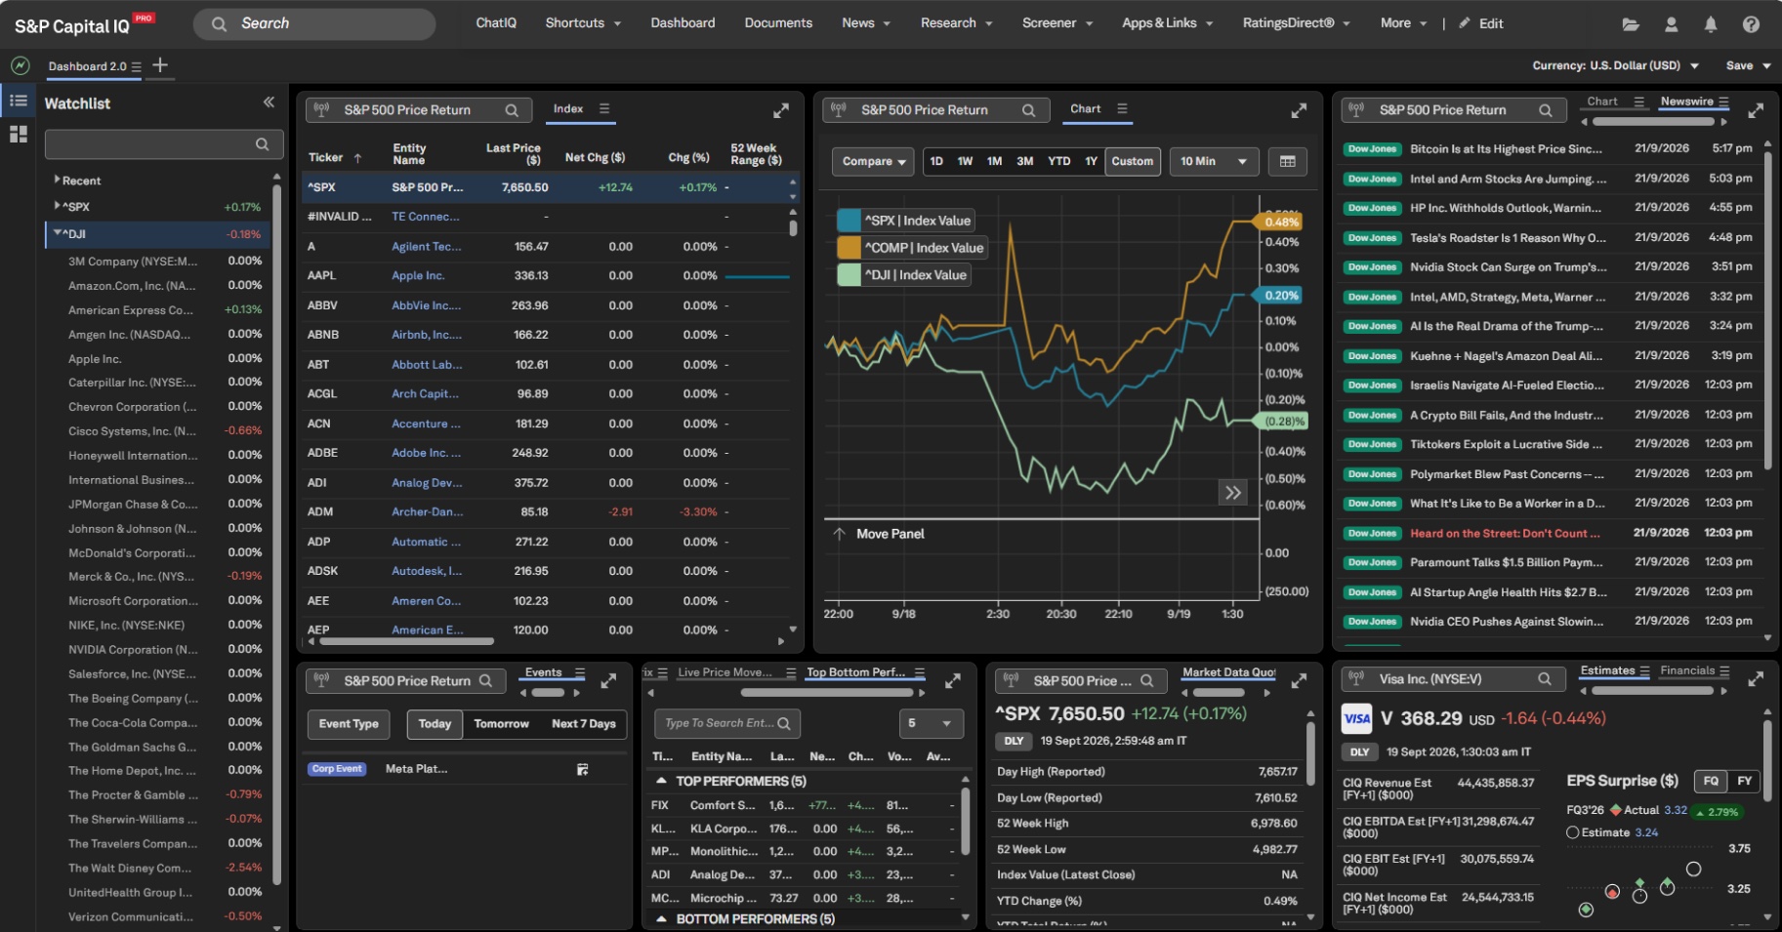1782x932 pixels.
Task: Expand the Newswire panel to fullscreen
Action: [x=1756, y=110]
